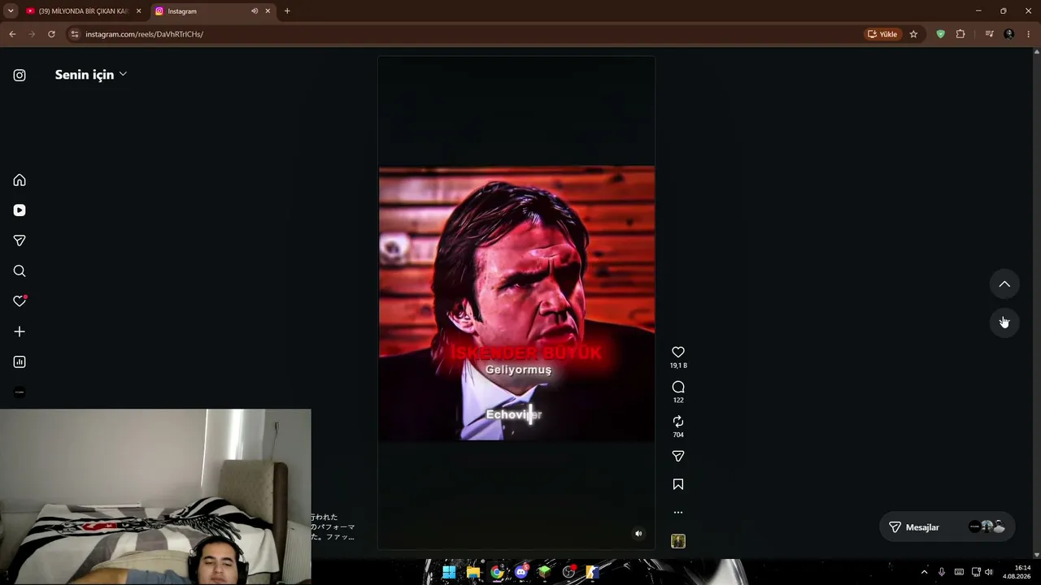1041x585 pixels.
Task: Click the 19,1 B like count
Action: (678, 366)
